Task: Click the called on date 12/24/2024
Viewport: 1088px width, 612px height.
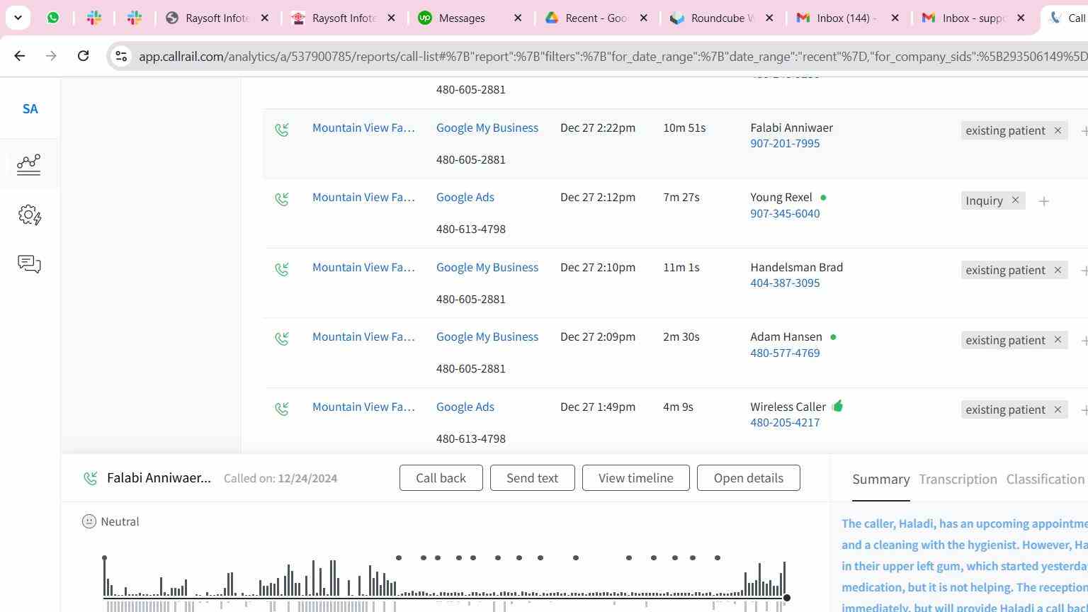Action: 307,478
